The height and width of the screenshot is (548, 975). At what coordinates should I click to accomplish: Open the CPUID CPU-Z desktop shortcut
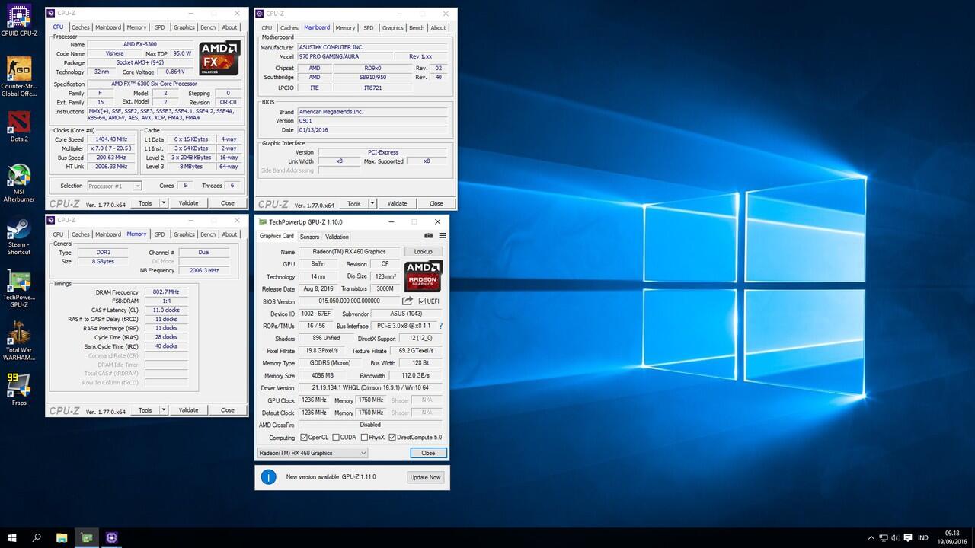pyautogui.click(x=19, y=21)
